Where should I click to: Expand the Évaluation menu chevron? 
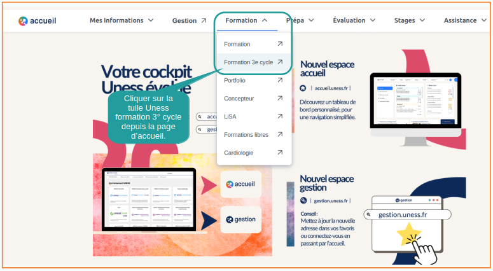(373, 20)
